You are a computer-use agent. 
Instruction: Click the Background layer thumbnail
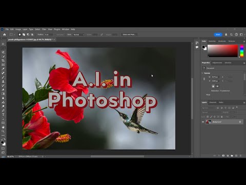click(x=208, y=122)
